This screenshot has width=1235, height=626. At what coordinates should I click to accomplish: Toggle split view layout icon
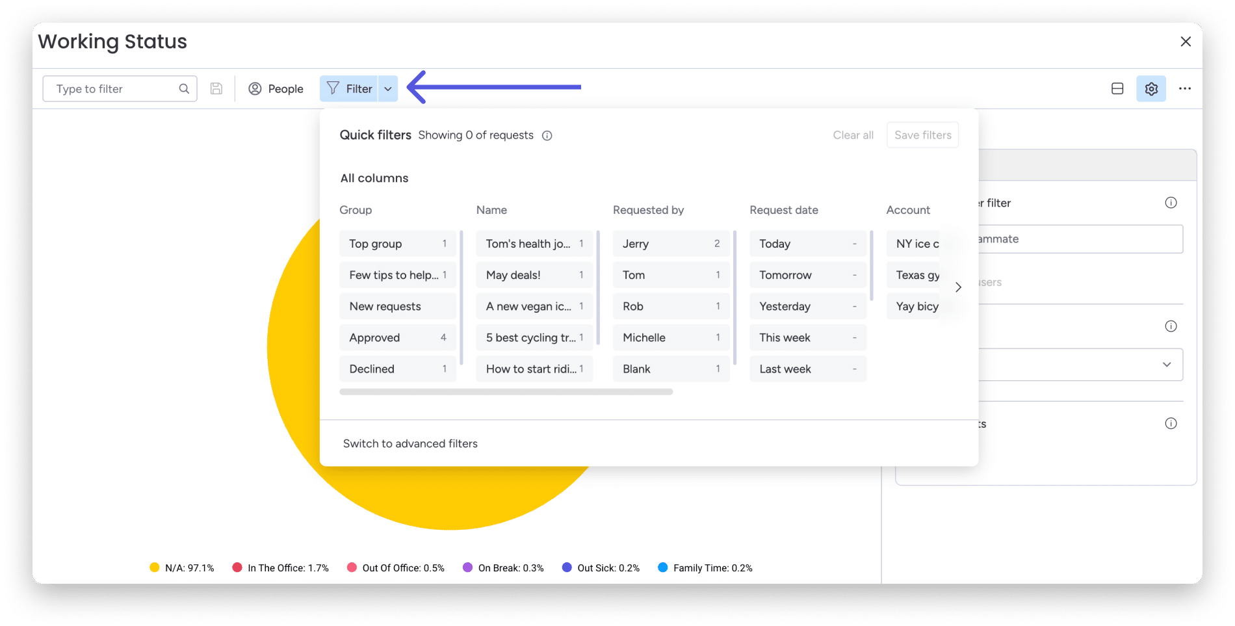click(x=1117, y=88)
